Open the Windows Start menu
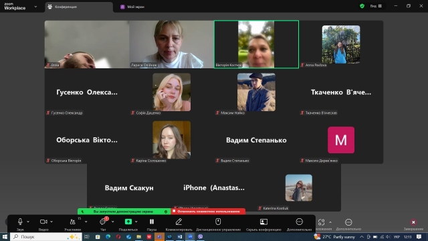The image size is (428, 241). (x=5, y=236)
